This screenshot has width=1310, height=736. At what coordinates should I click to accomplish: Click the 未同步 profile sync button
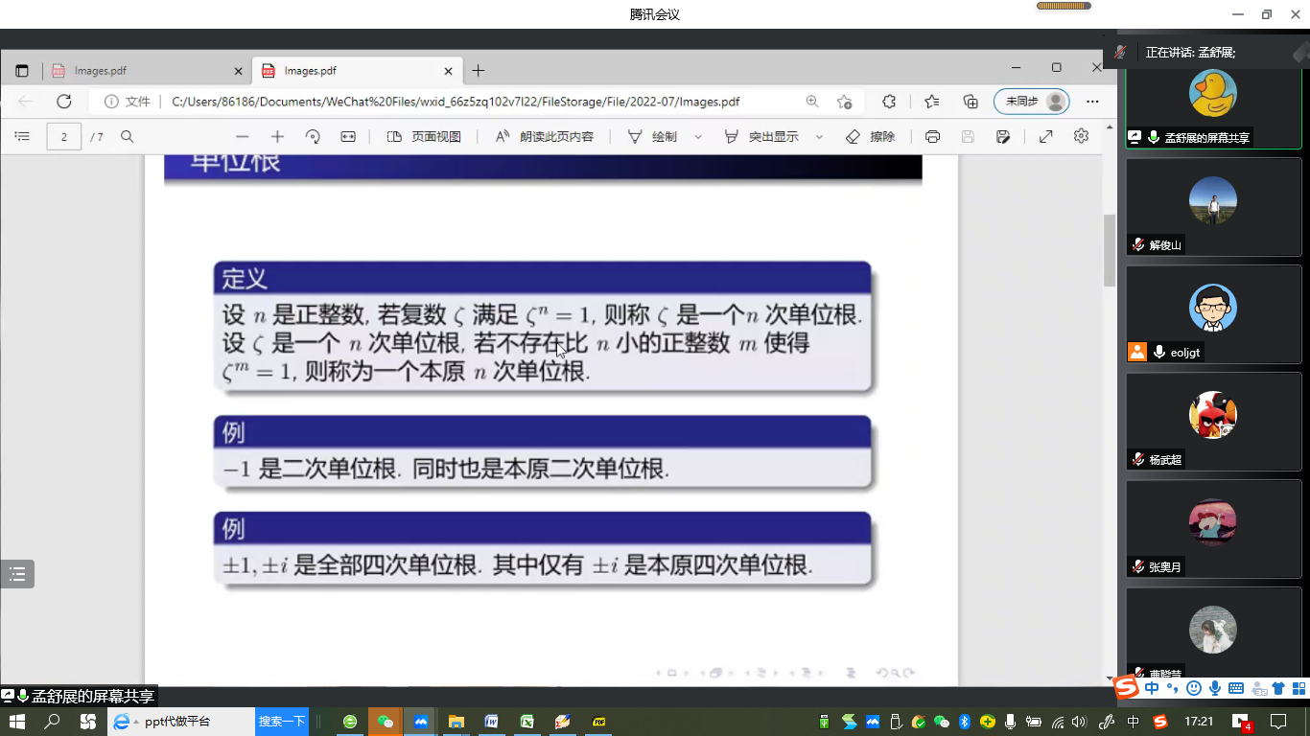click(1031, 102)
